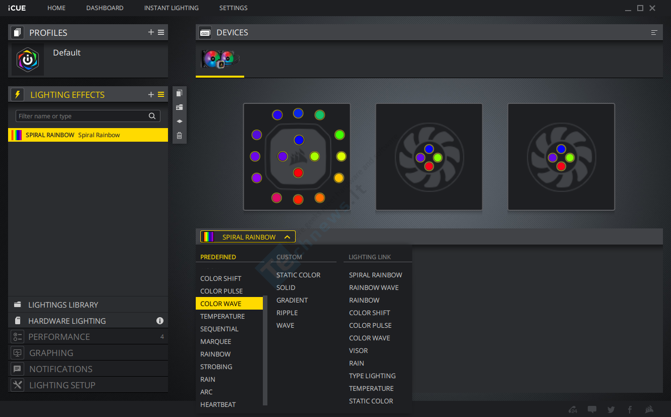Viewport: 671px width, 417px height.
Task: Choose Color Shift from the Predefined list
Action: 221,278
